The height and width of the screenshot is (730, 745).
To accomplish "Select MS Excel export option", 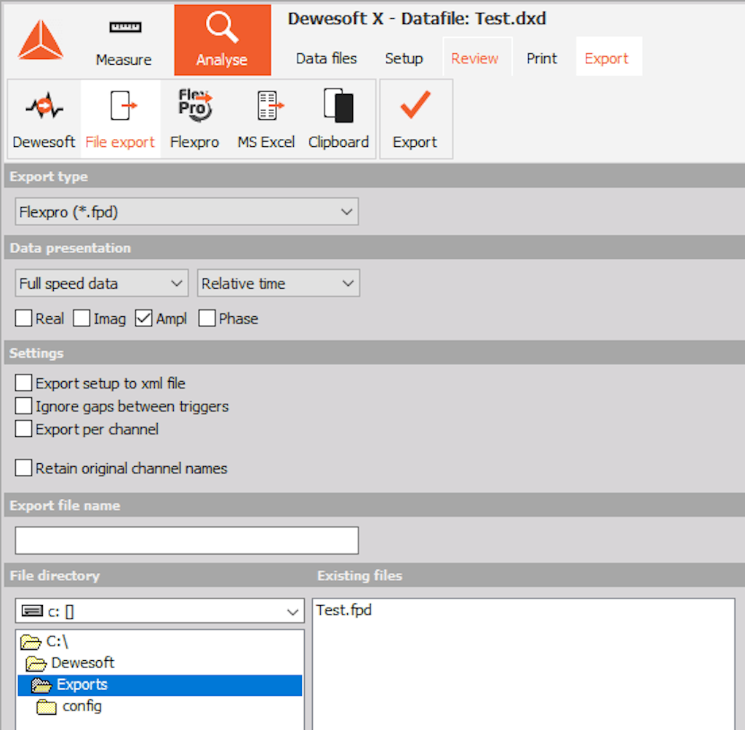I will pos(266,119).
